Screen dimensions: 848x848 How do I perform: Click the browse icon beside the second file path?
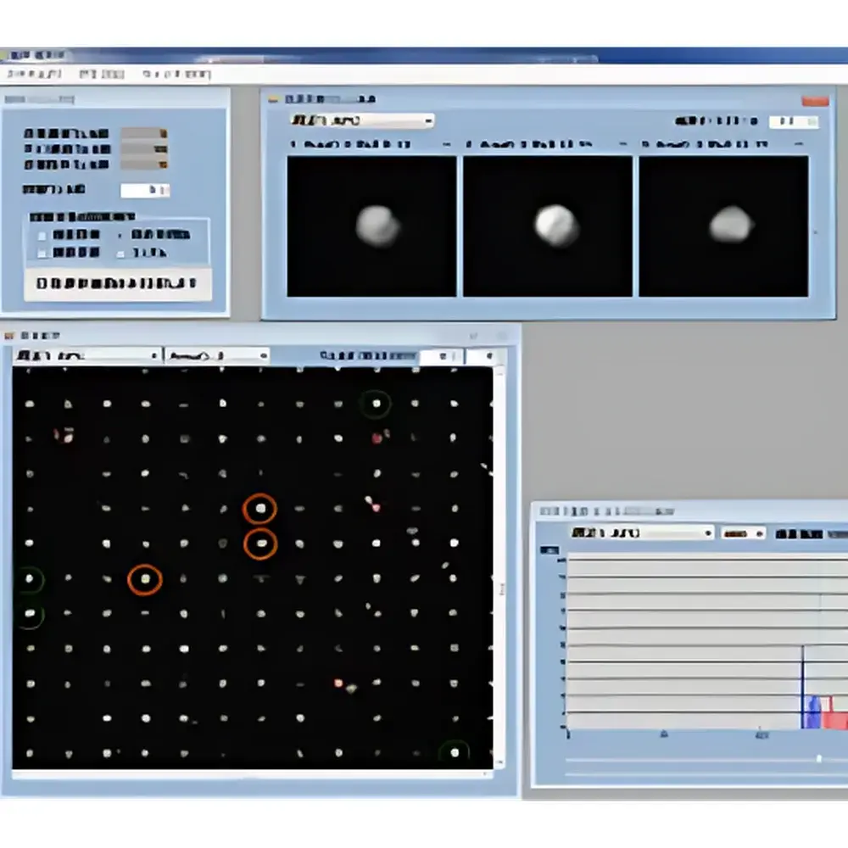pyautogui.click(x=161, y=149)
